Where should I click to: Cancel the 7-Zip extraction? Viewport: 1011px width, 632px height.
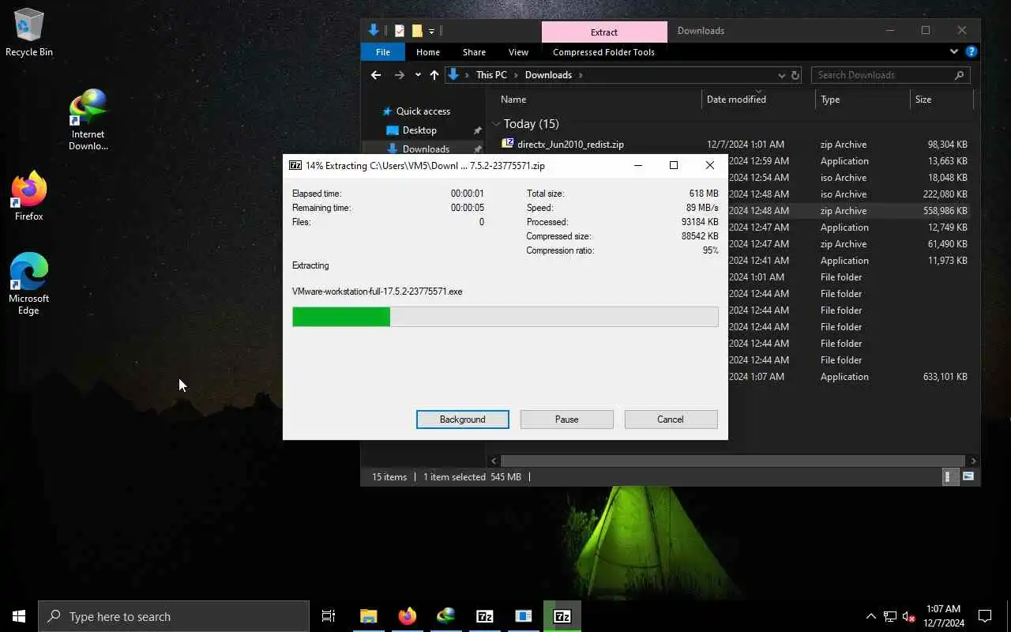click(671, 419)
